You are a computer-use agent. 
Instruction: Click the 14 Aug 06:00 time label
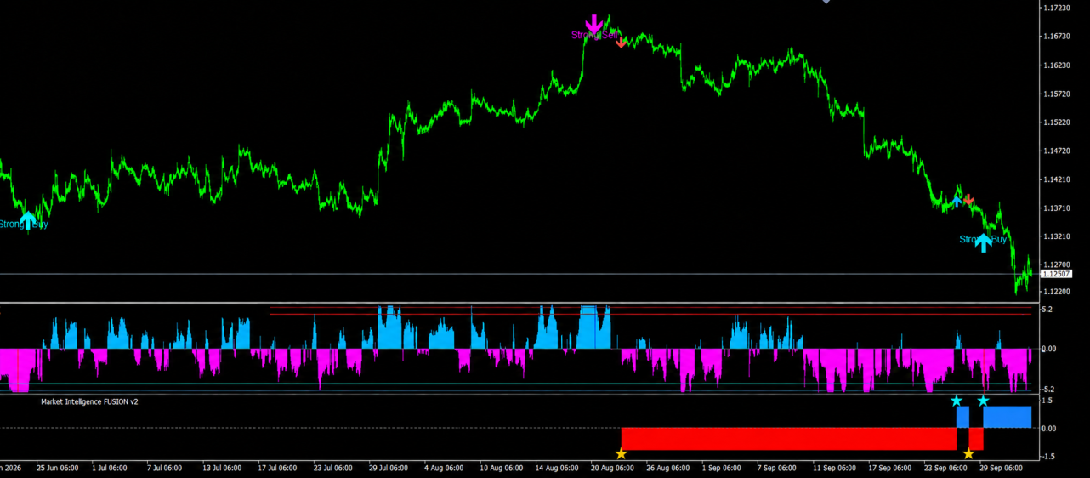point(555,468)
